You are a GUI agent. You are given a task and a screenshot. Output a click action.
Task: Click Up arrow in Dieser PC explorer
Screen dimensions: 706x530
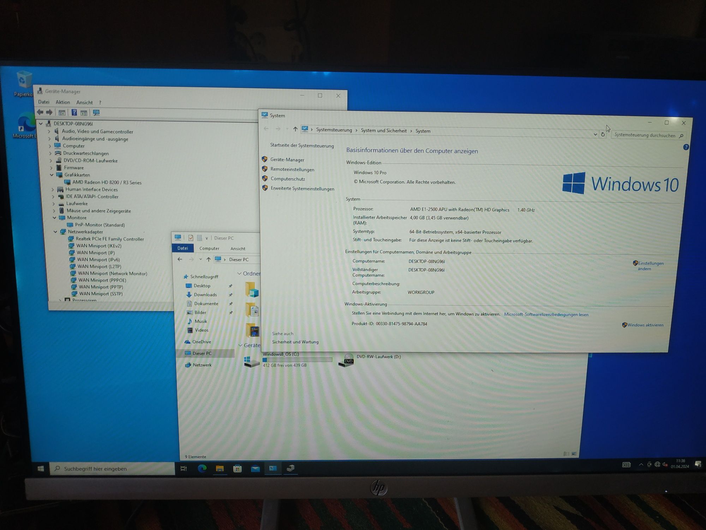point(209,259)
